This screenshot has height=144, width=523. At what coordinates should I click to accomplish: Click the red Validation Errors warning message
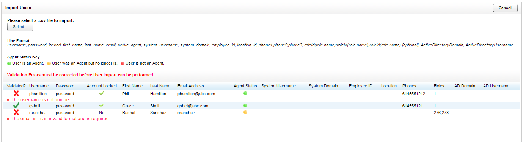[x=81, y=75]
